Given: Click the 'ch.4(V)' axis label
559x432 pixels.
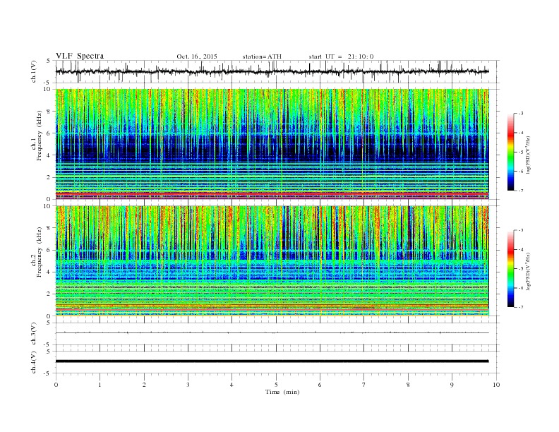Looking at the screenshot, I should coord(34,362).
